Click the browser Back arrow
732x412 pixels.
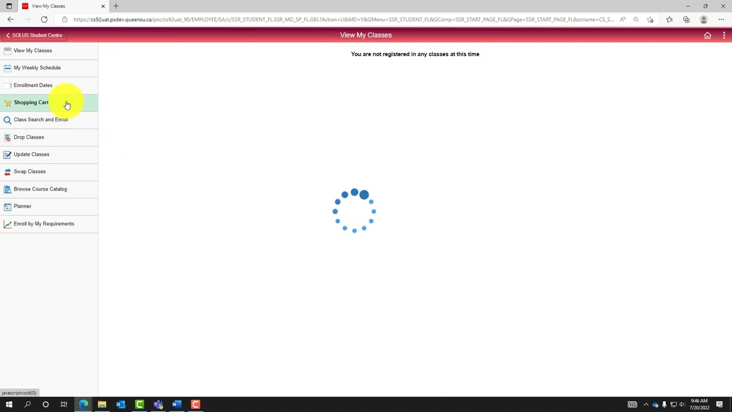tap(10, 19)
